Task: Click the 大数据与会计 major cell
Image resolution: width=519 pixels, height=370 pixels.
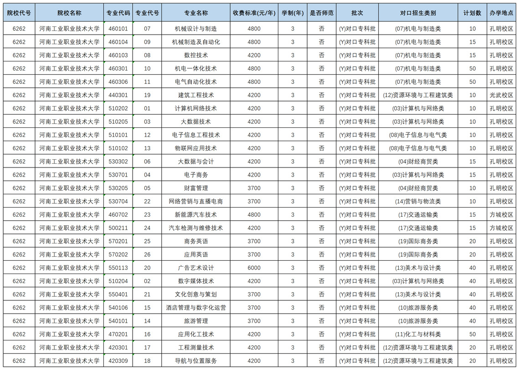Action: point(196,162)
